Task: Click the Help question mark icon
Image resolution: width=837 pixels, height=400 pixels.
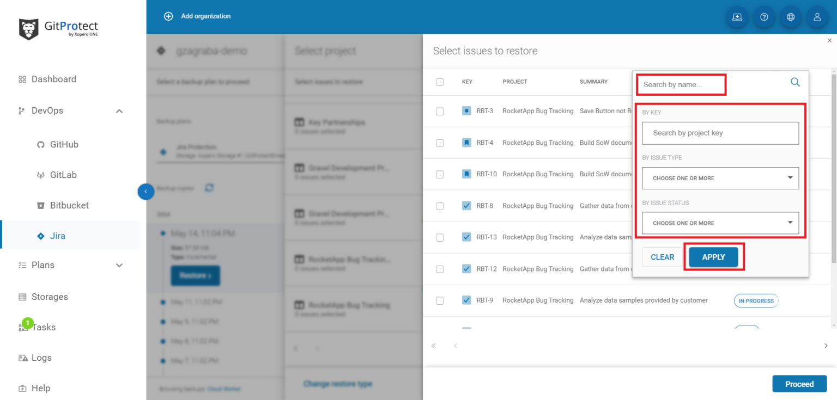Action: pyautogui.click(x=764, y=17)
